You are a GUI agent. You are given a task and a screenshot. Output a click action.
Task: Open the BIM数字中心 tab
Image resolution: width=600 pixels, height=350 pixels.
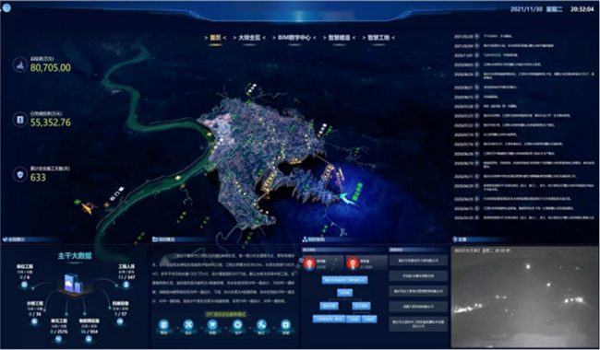coord(294,38)
